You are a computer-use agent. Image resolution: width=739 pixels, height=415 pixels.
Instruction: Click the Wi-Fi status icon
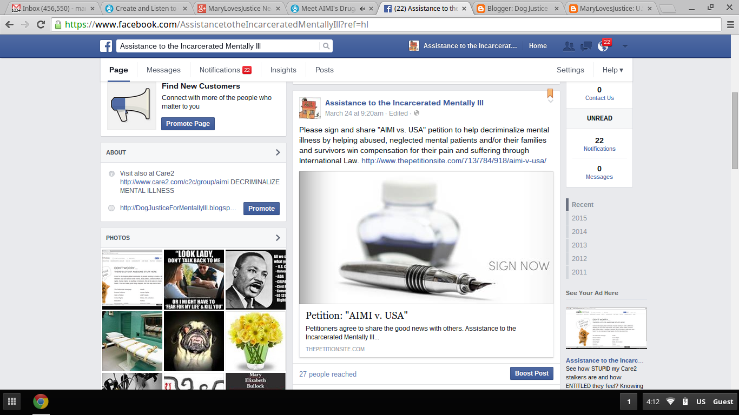671,401
